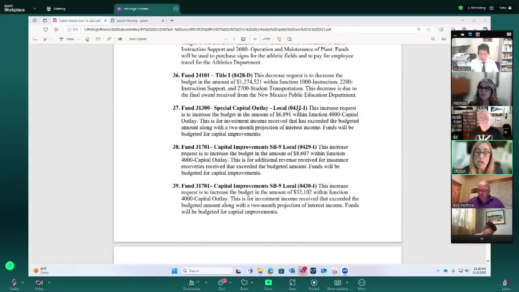Close the Packet Update PDF tab
Viewport: 519px width, 292px height.
105,20
